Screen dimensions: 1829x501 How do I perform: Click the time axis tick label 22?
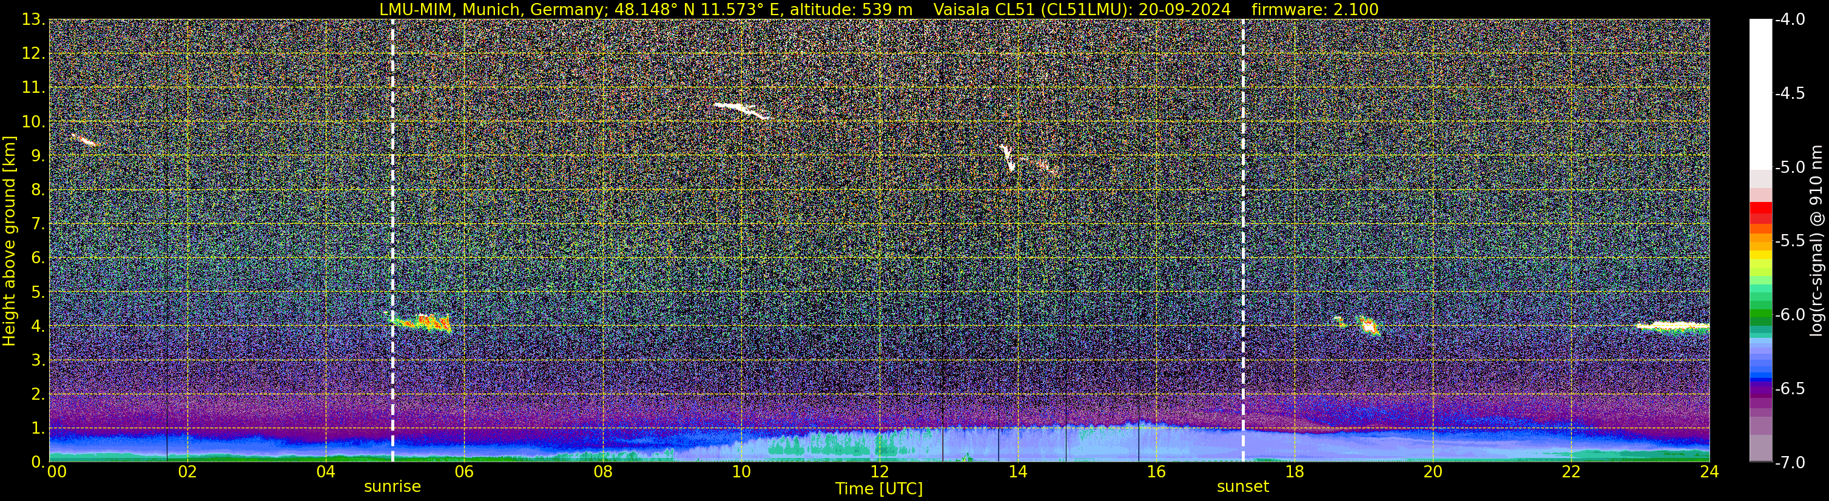(1571, 472)
